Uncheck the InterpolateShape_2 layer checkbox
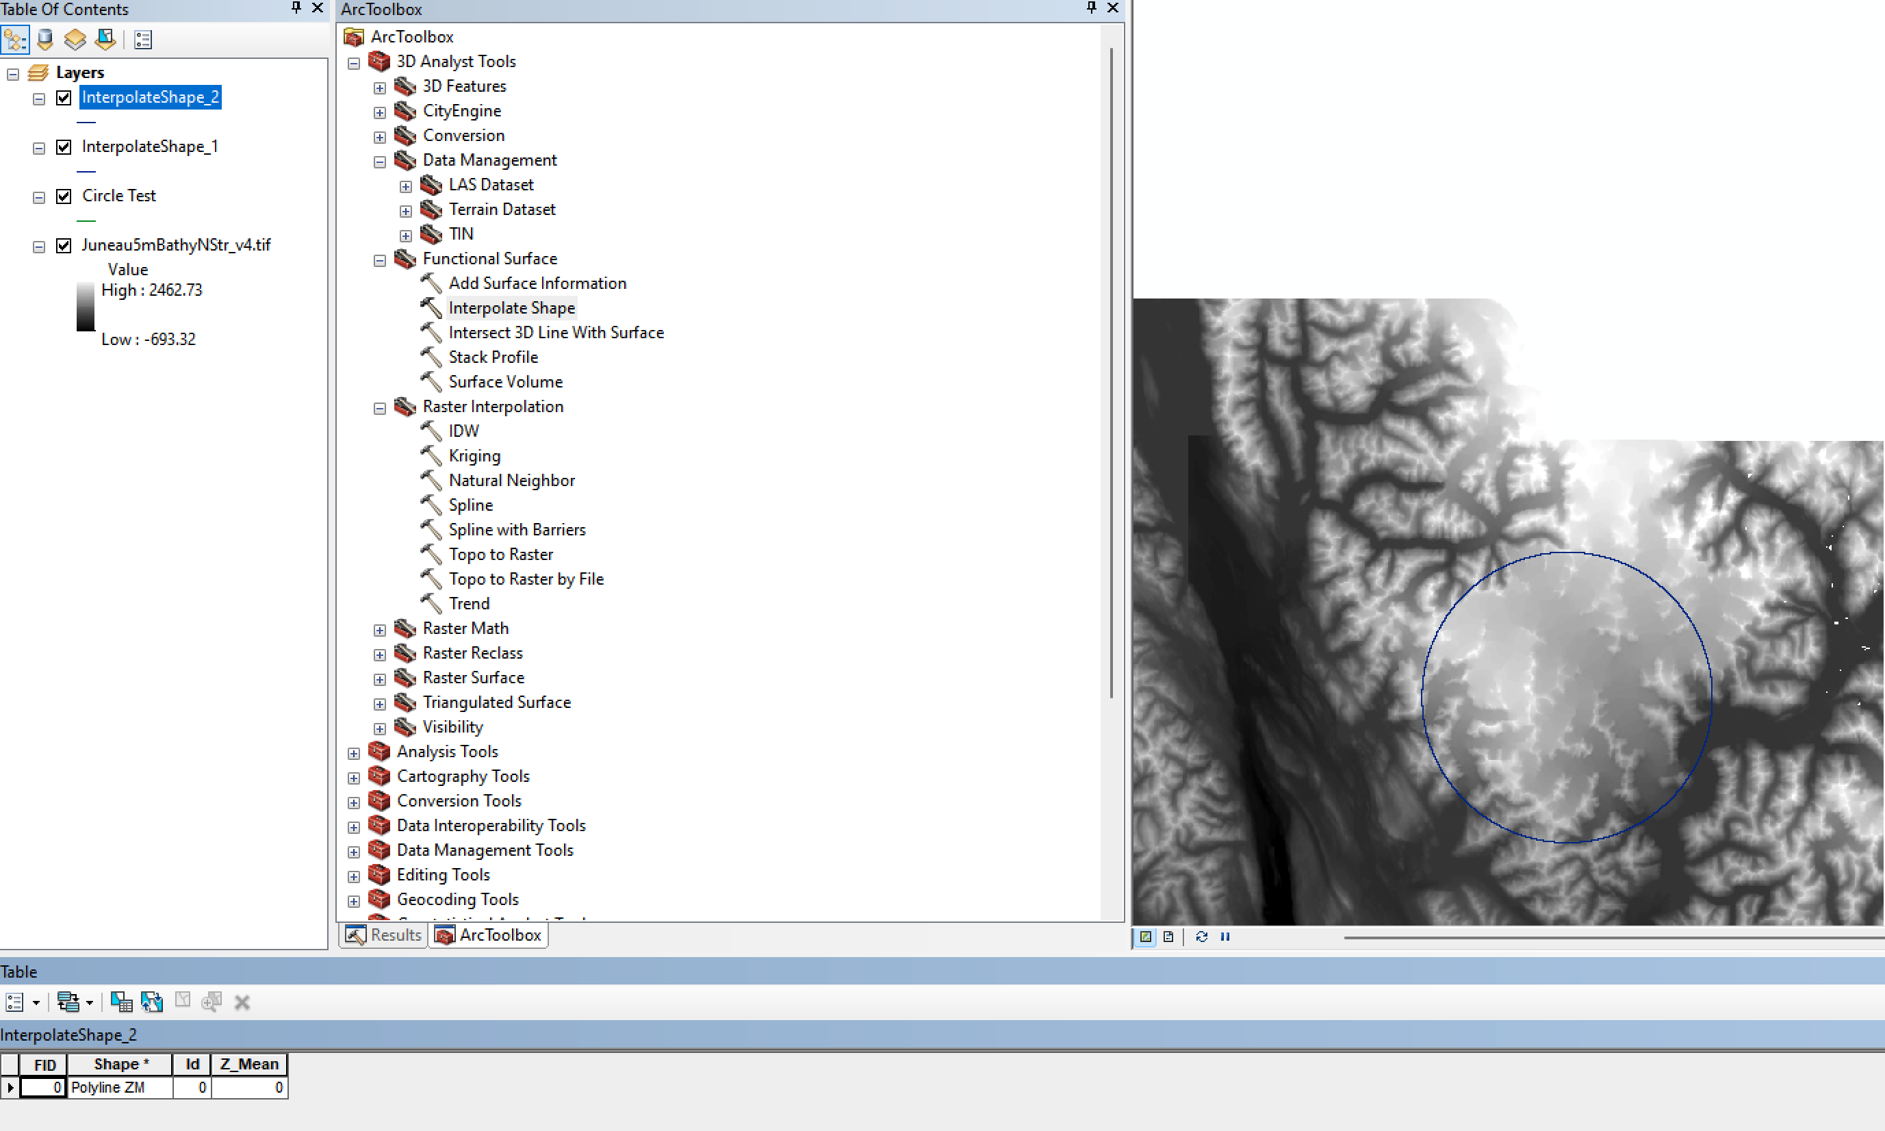The width and height of the screenshot is (1885, 1131). click(64, 97)
